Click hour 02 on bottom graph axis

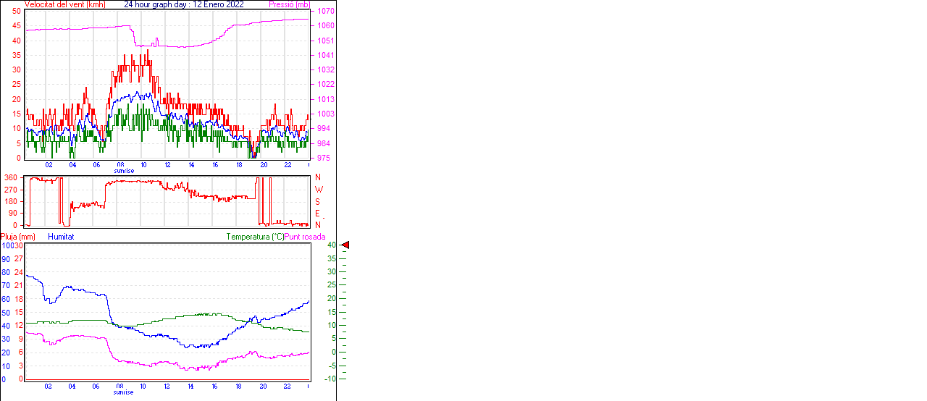[x=48, y=387]
